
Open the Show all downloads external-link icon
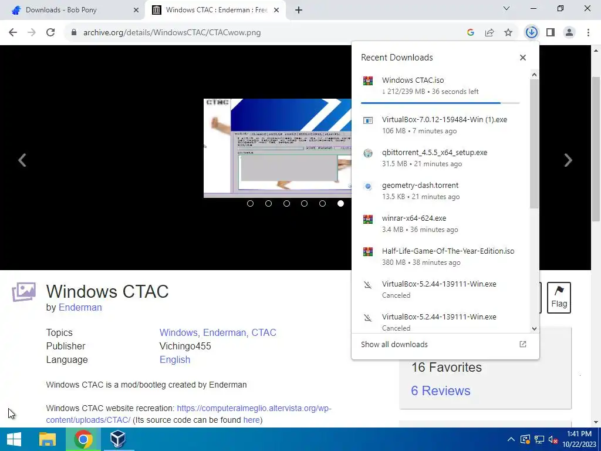(x=523, y=344)
